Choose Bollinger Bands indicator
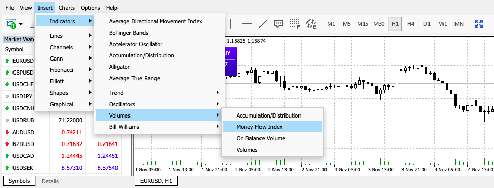Image resolution: width=494 pixels, height=188 pixels. tap(160, 33)
